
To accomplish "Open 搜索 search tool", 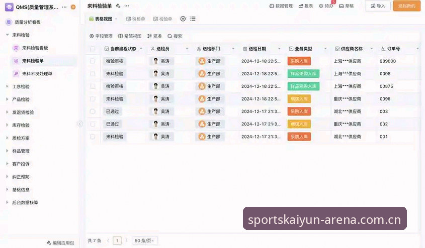I will (x=175, y=36).
